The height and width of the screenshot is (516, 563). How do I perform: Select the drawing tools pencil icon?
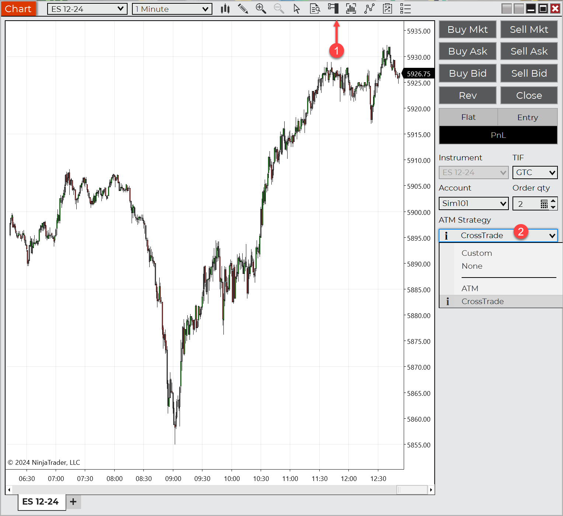pos(243,9)
